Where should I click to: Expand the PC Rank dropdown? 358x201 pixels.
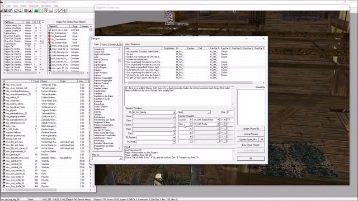click(x=174, y=141)
